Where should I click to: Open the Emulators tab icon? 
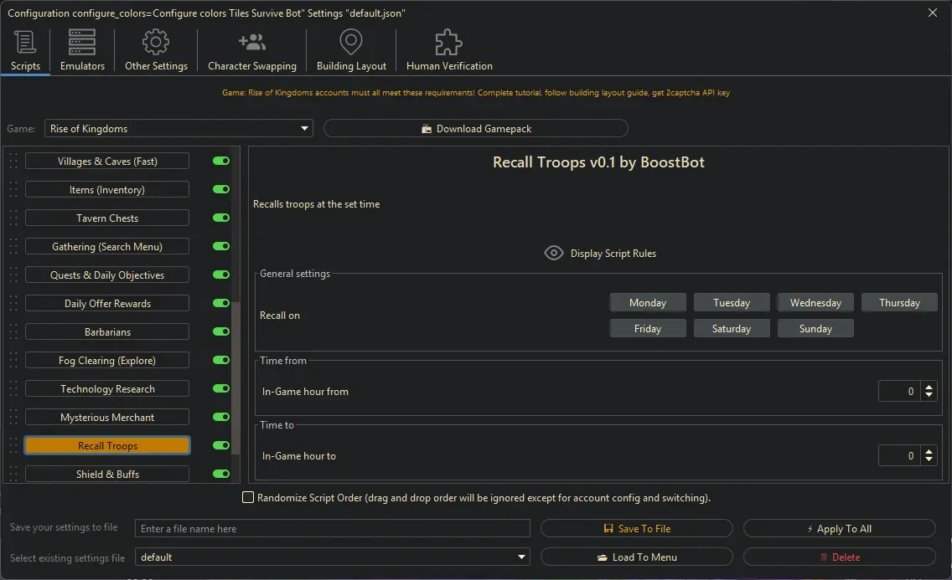pyautogui.click(x=82, y=42)
